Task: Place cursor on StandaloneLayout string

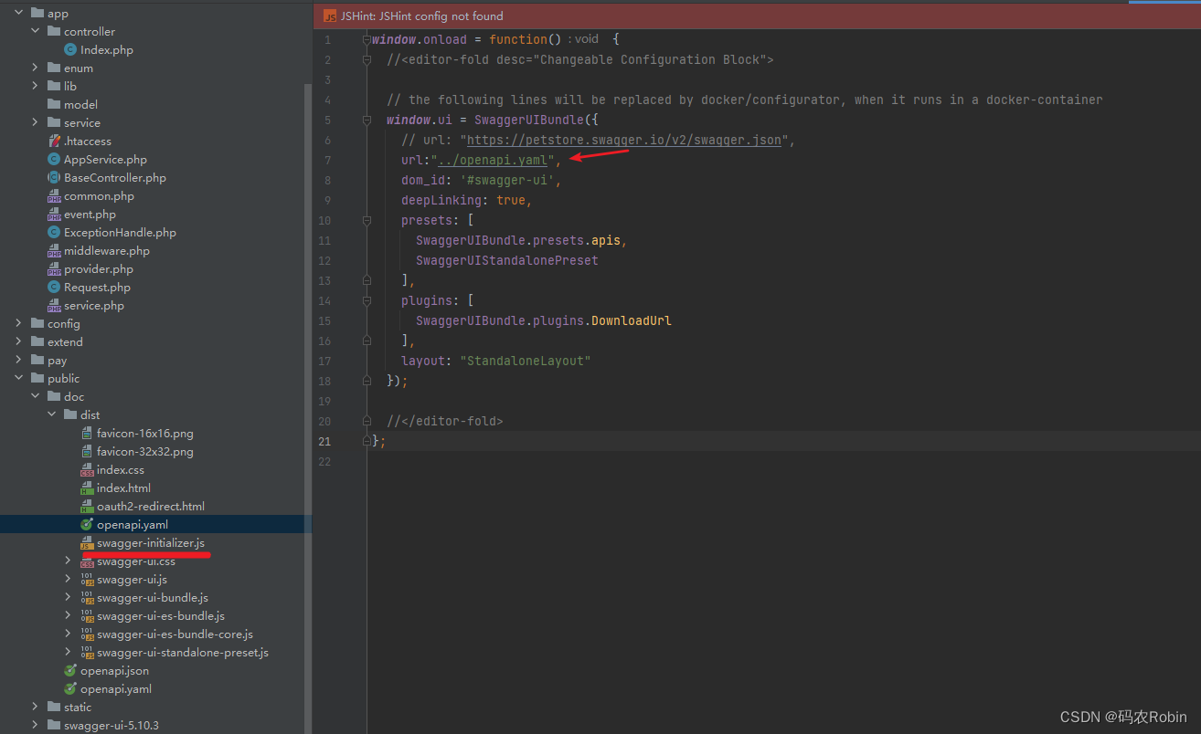Action: click(526, 361)
